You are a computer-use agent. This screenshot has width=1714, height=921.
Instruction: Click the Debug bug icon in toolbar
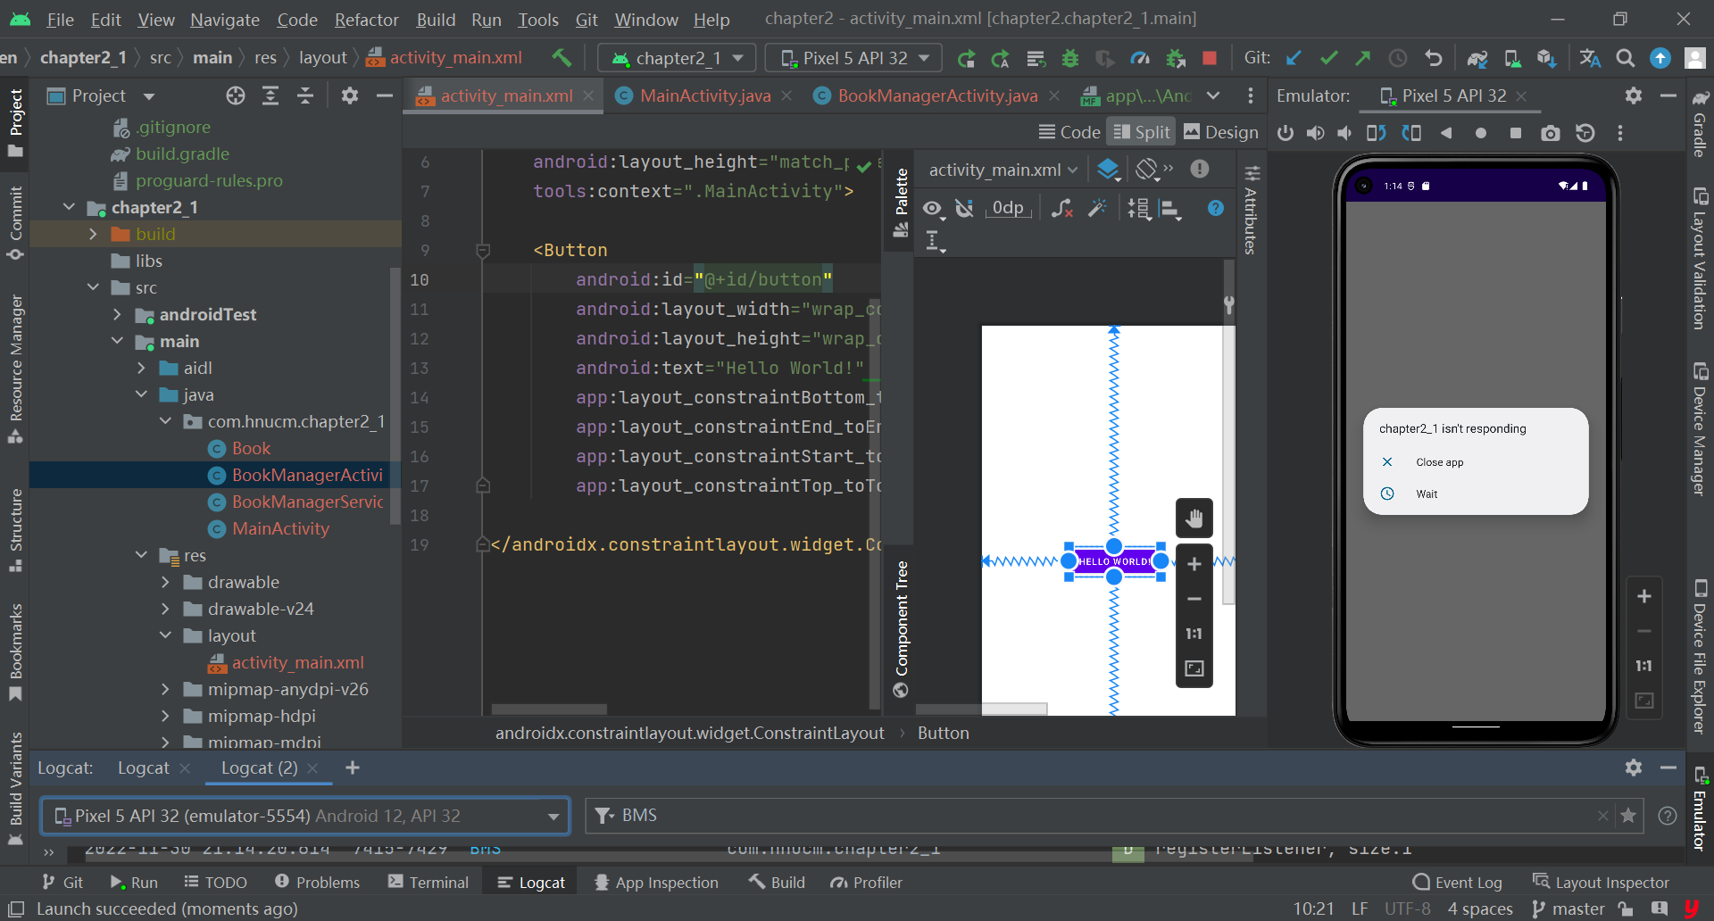[1070, 58]
